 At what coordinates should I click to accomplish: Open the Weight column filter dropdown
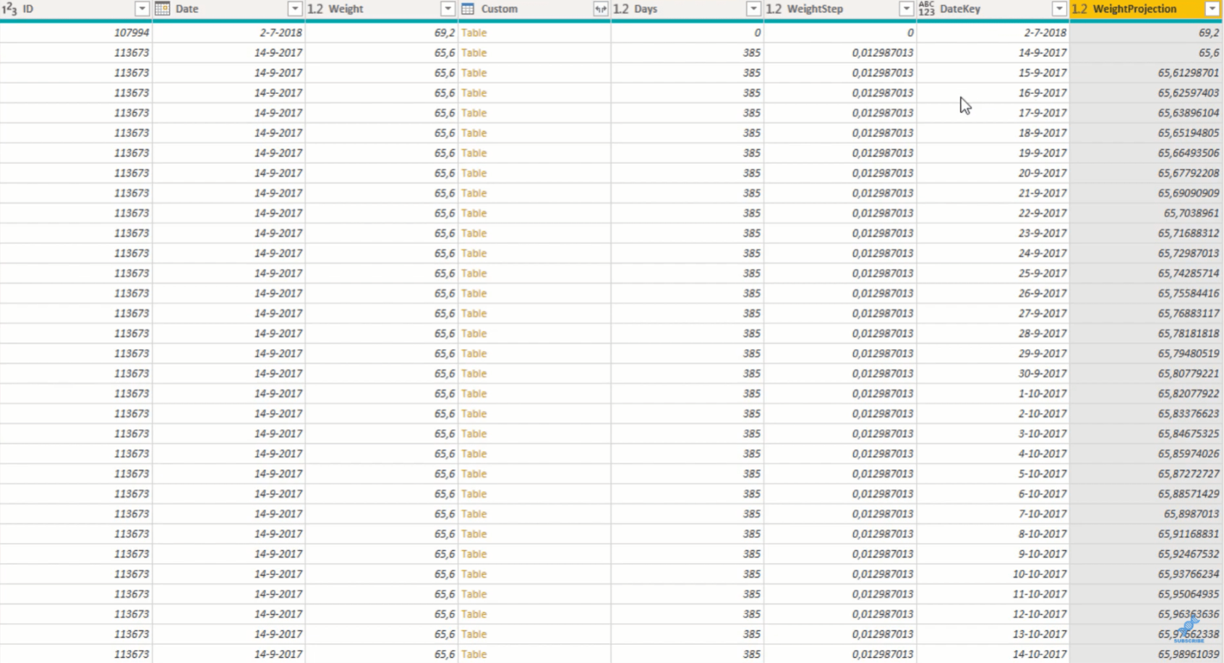tap(448, 9)
